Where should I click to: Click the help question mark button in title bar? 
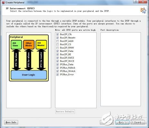[136, 2]
